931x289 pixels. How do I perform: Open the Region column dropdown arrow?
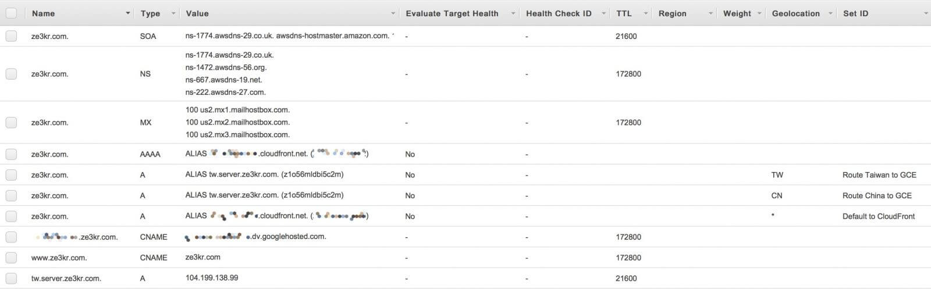711,13
